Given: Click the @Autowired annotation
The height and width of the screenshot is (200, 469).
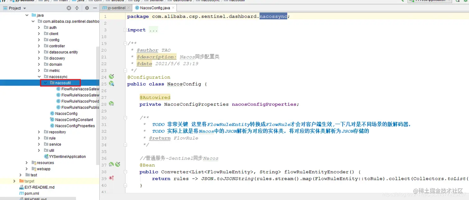Looking at the screenshot, I should click(x=155, y=97).
